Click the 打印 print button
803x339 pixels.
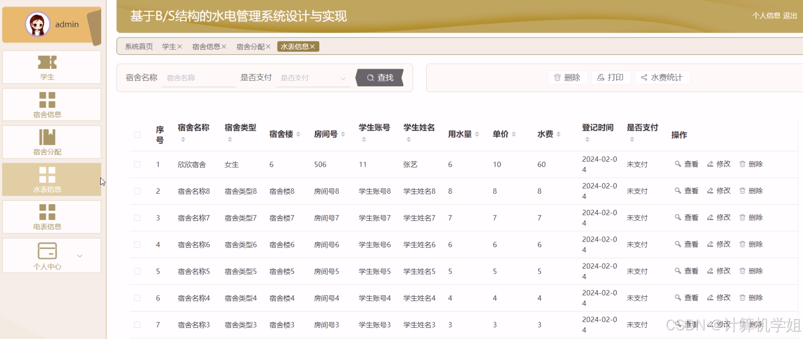coord(611,78)
